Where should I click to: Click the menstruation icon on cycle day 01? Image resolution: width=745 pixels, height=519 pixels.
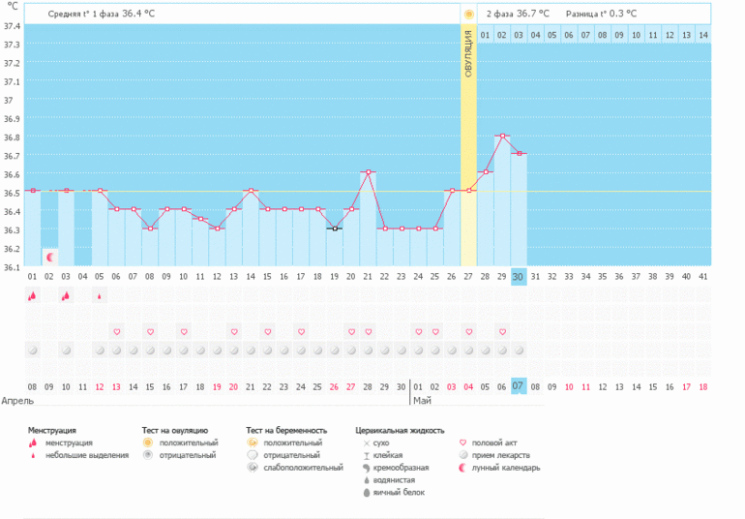pos(32,296)
